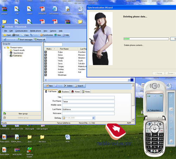Toggle the mark checkbox for Mindshare
Viewport: 176px width, 159px height.
click(x=46, y=75)
